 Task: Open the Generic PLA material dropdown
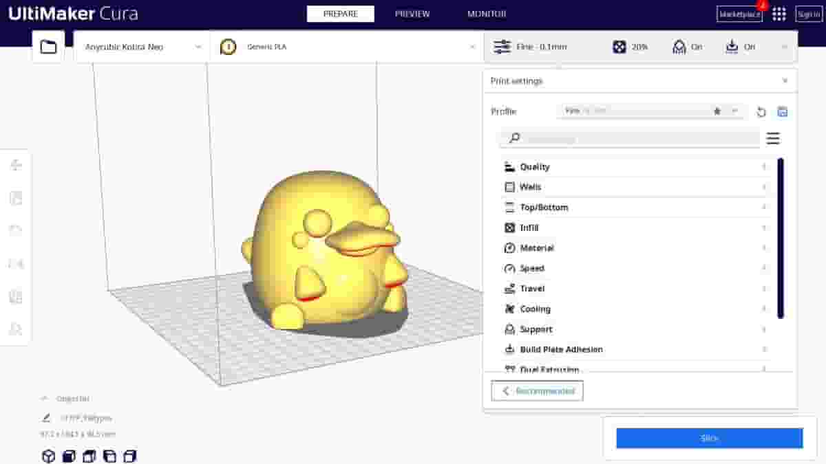point(344,47)
